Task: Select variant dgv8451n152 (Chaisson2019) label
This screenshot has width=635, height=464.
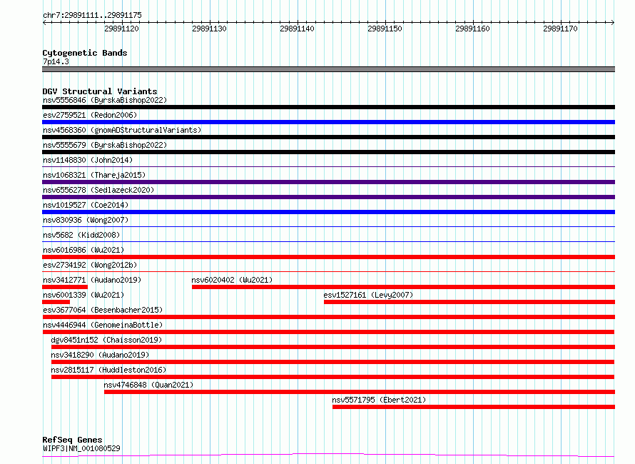Action: (x=106, y=340)
